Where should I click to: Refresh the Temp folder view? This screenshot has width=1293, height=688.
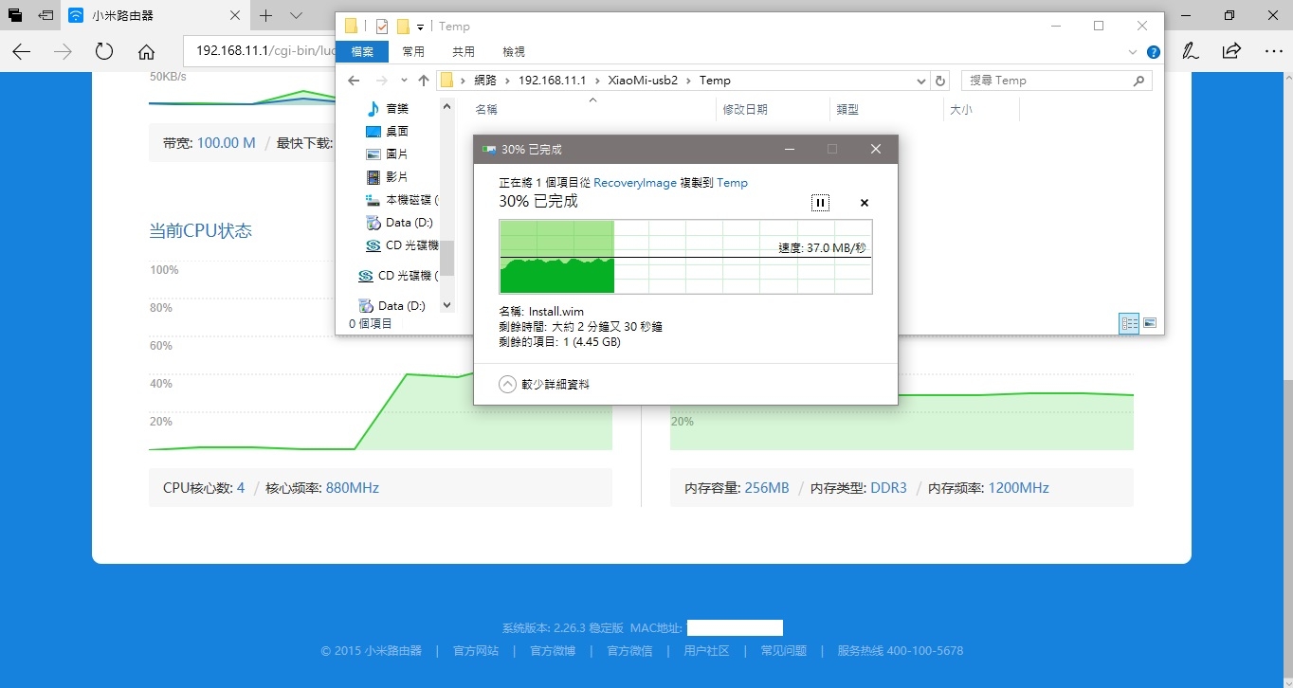pos(939,81)
